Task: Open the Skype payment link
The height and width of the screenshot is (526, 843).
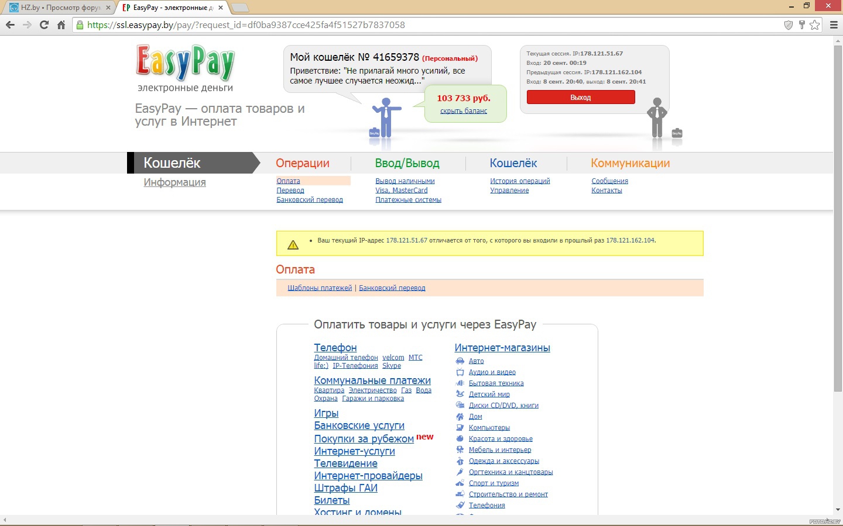Action: [x=392, y=366]
